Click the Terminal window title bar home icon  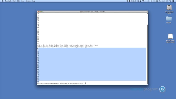[x=81, y=12]
